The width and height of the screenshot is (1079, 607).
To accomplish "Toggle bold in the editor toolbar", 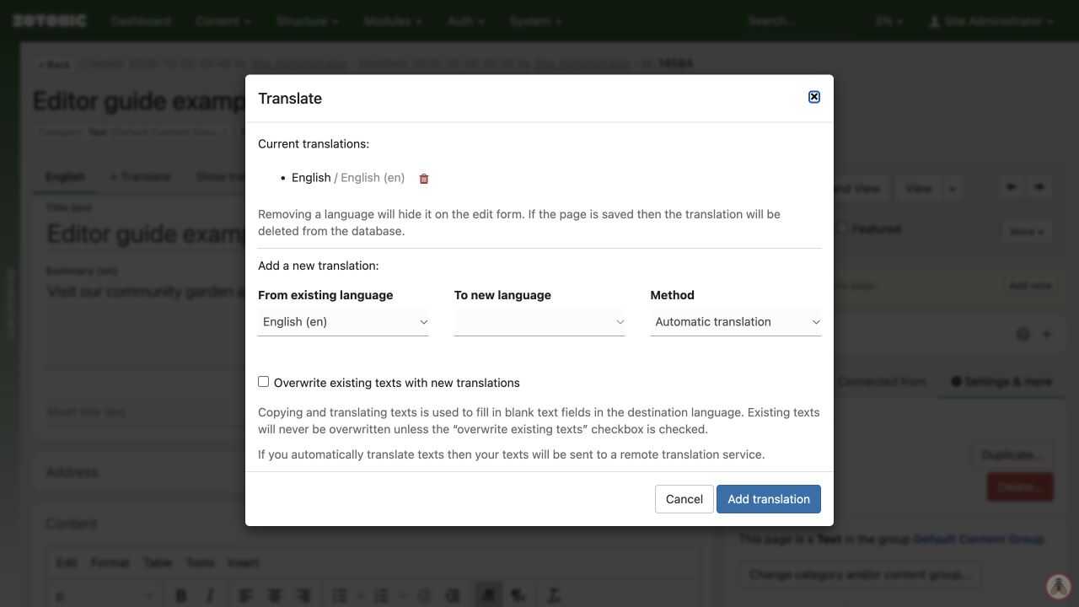I will [180, 596].
